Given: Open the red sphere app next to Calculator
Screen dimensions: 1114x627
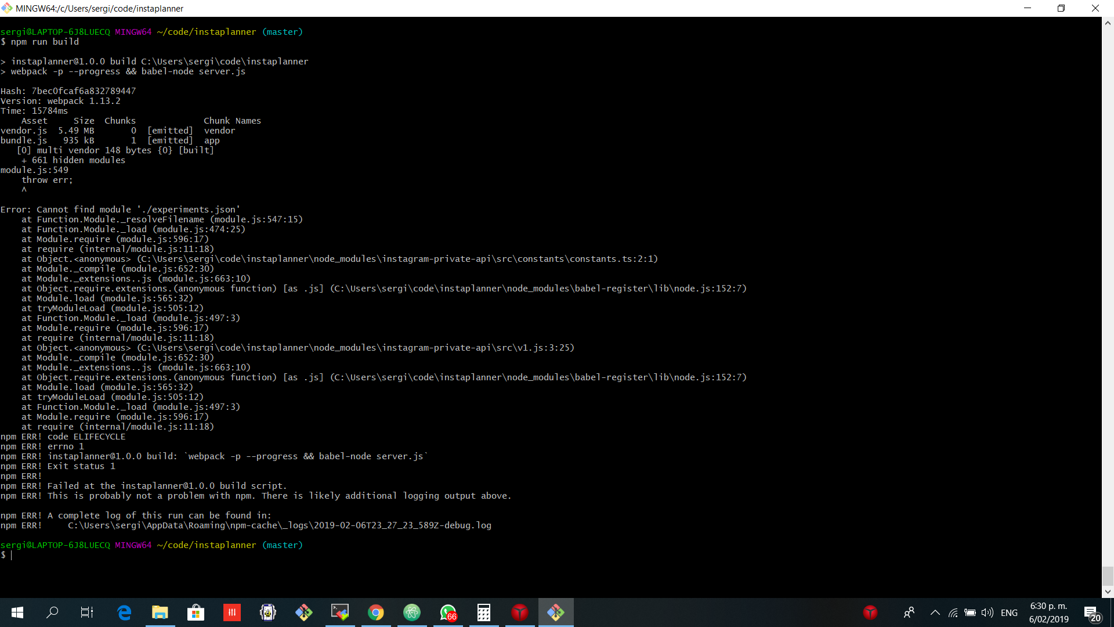Looking at the screenshot, I should coord(520,612).
